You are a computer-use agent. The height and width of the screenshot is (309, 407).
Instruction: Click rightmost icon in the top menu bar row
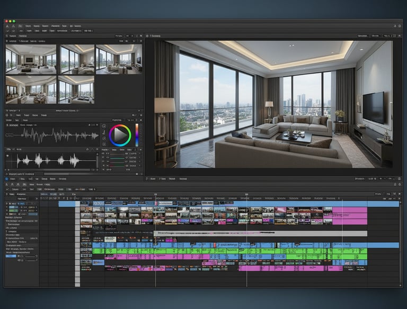click(x=399, y=26)
